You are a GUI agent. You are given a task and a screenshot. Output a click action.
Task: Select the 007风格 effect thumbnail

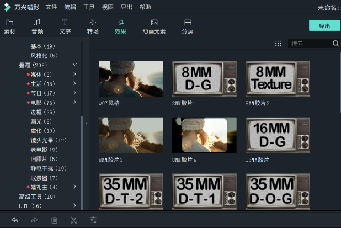131,79
